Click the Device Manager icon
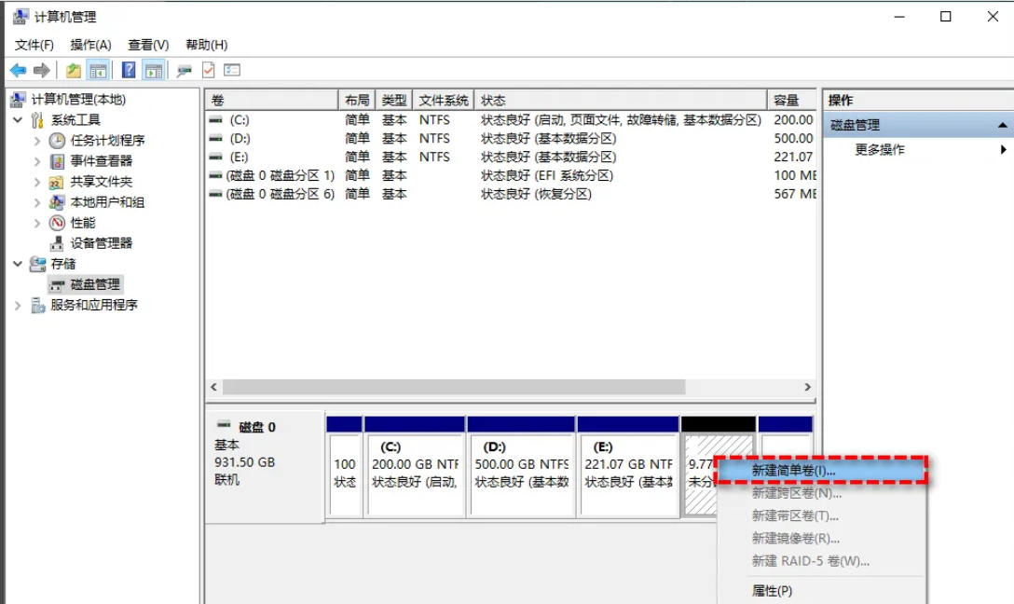The height and width of the screenshot is (604, 1014). (x=58, y=244)
